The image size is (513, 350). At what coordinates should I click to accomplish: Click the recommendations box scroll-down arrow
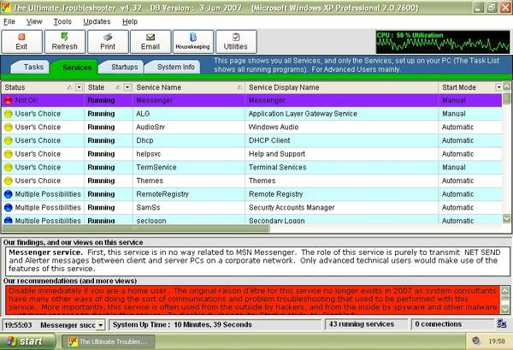(x=504, y=309)
